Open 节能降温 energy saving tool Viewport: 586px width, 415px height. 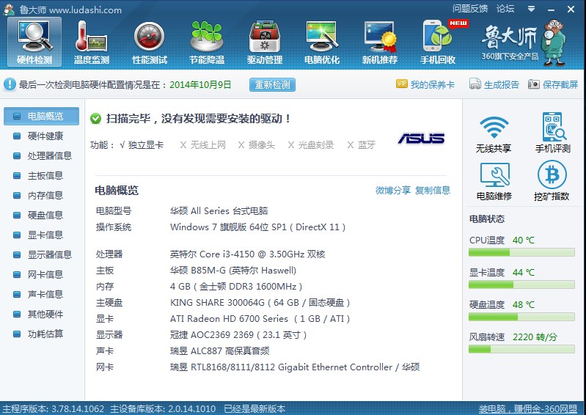pos(207,42)
